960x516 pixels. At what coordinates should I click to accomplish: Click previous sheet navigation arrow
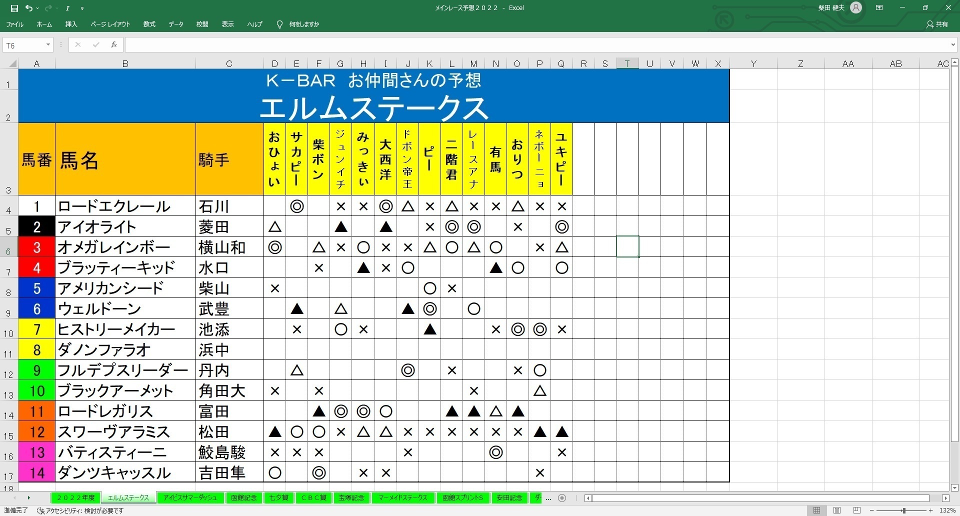click(x=14, y=498)
